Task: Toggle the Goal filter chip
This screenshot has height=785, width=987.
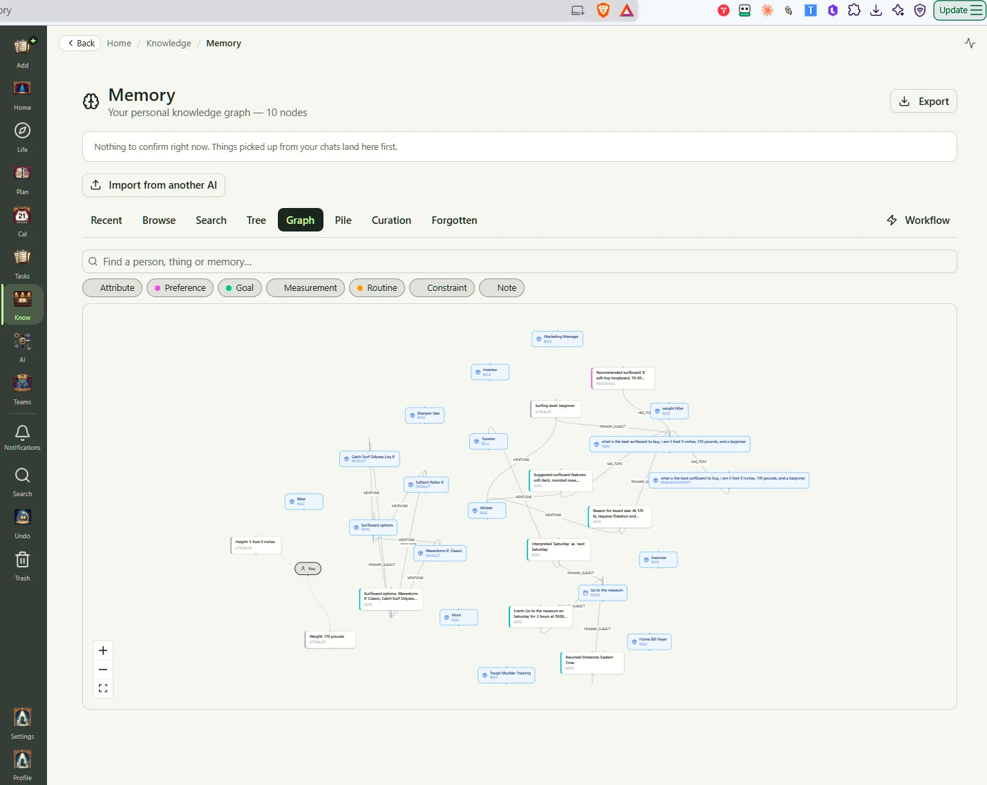Action: (240, 287)
